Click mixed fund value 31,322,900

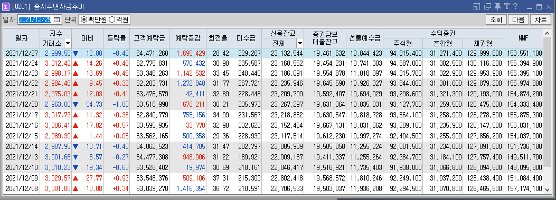446,73
